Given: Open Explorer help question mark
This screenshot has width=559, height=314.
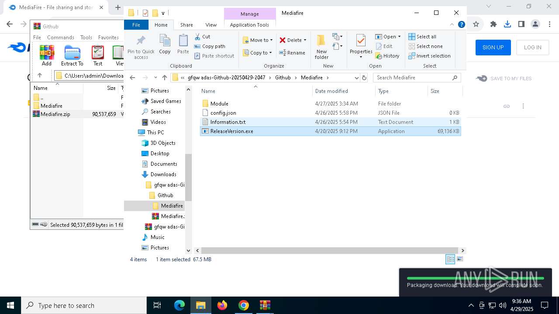Looking at the screenshot, I should coord(461,25).
